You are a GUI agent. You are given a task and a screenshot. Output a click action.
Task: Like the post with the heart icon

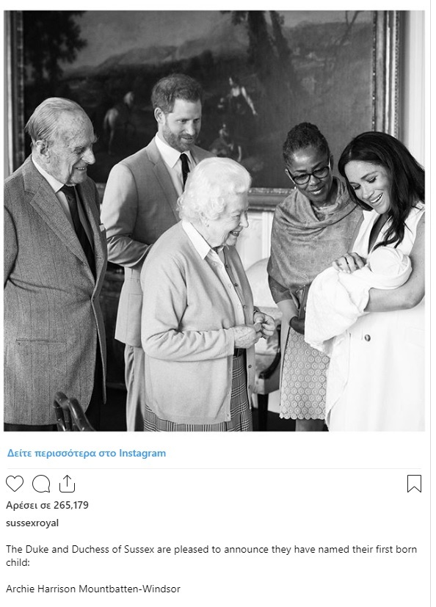click(15, 484)
